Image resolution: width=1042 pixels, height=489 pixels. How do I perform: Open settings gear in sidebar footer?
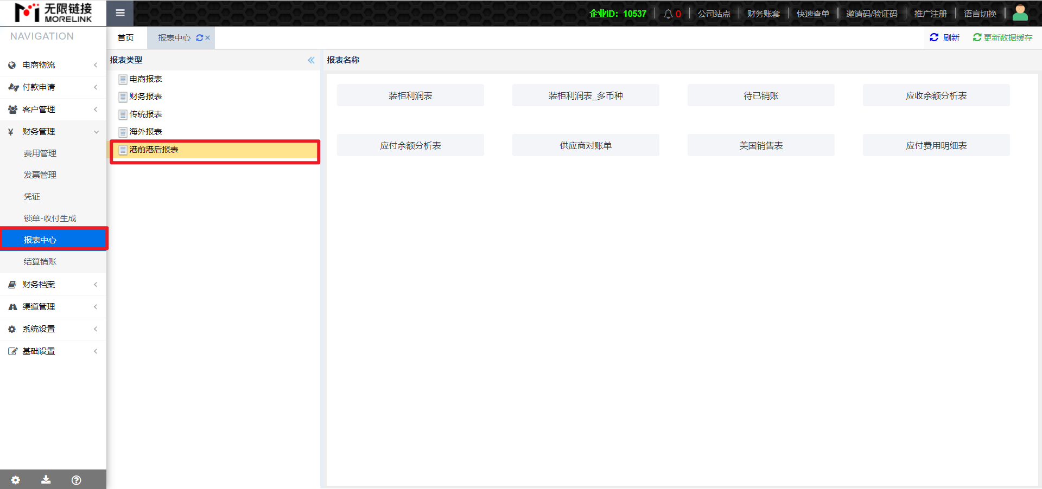pos(15,480)
